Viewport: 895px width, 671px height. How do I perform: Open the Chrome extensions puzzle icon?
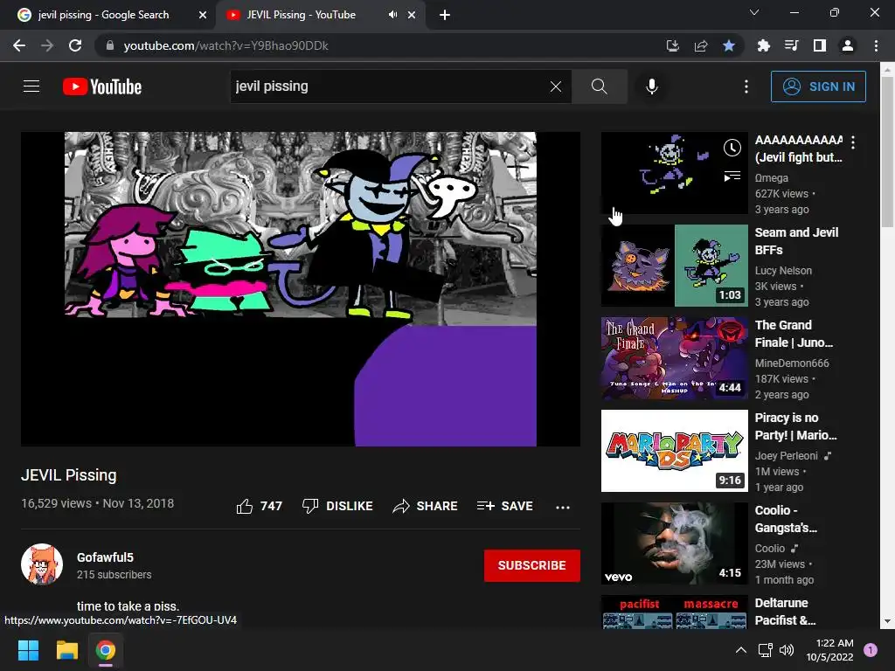coord(764,45)
